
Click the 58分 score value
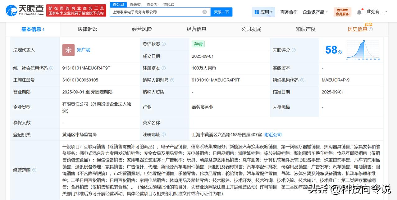[x=334, y=50]
